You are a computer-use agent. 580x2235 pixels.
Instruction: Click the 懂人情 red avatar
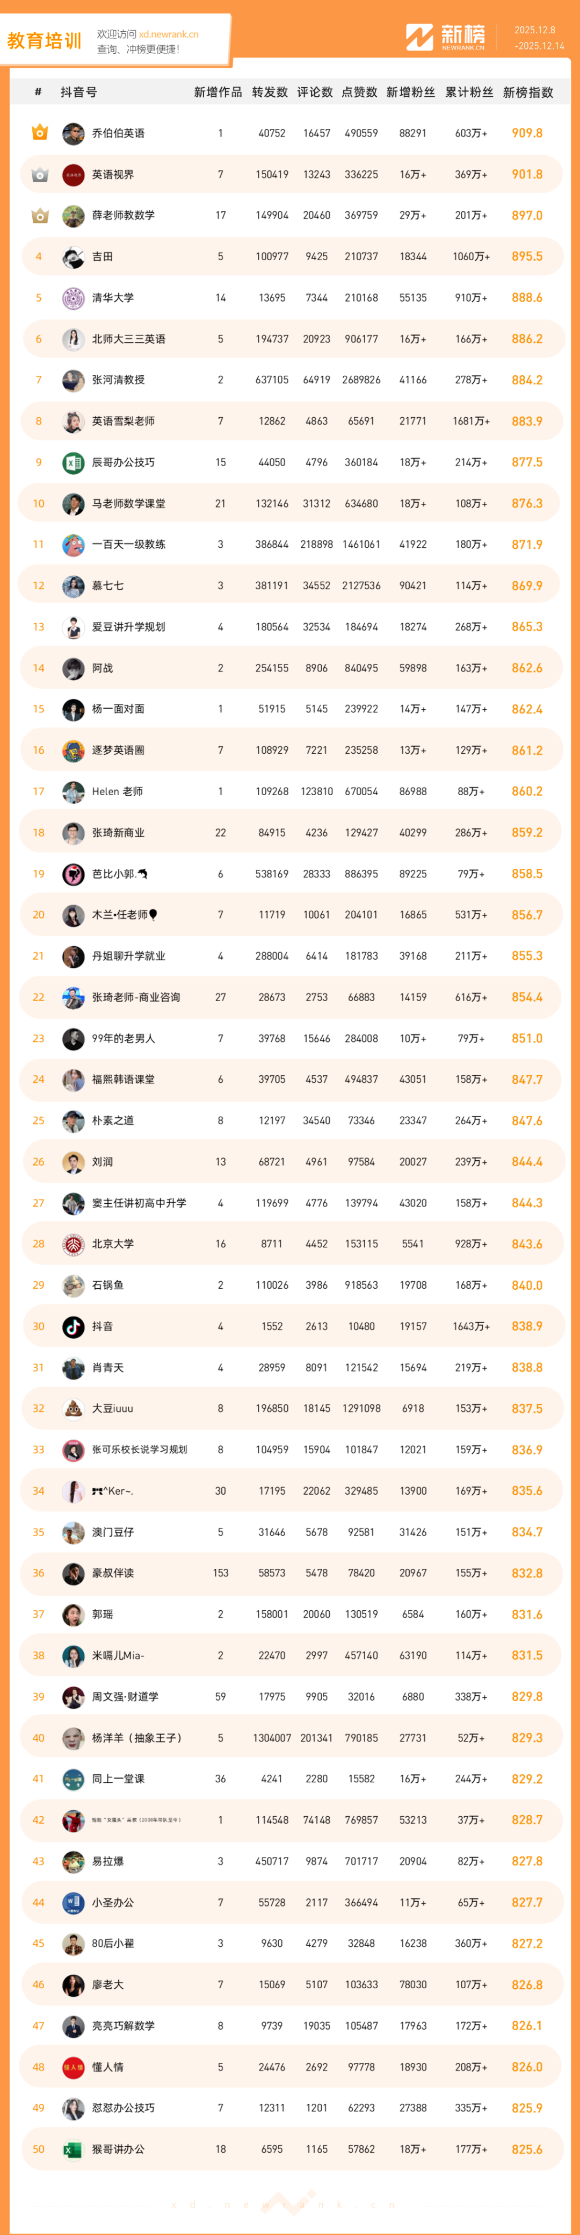coord(74,2067)
